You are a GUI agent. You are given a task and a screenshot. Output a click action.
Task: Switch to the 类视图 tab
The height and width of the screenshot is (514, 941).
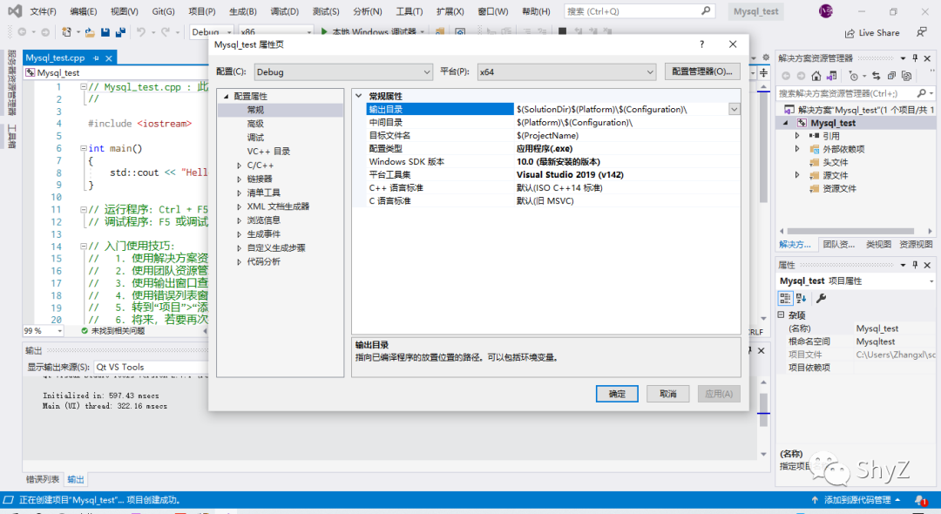878,245
